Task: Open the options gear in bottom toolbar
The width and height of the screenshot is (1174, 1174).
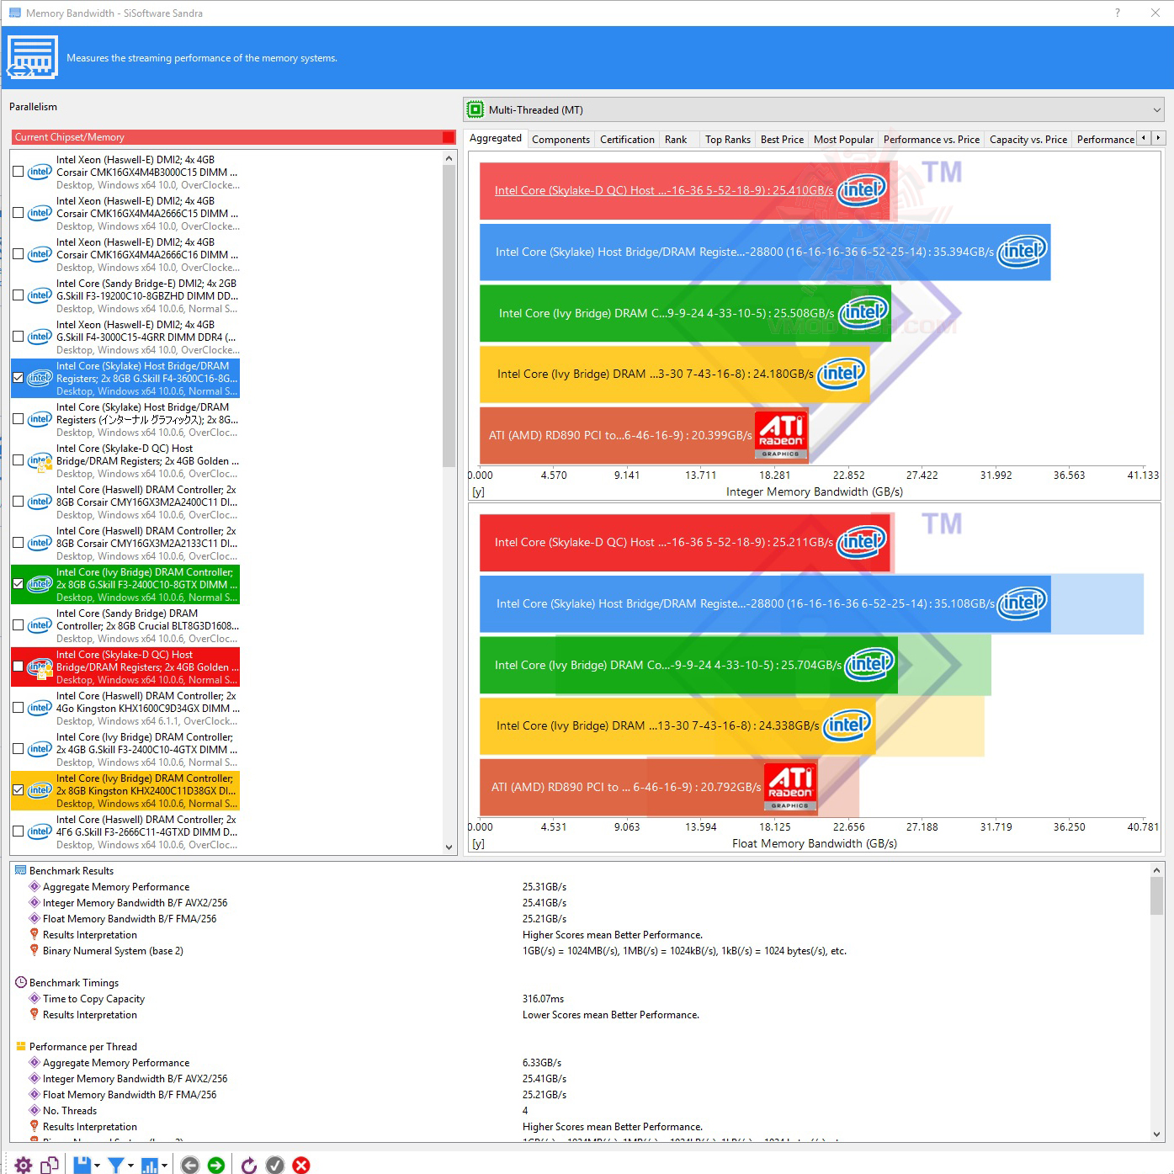Action: [24, 1165]
